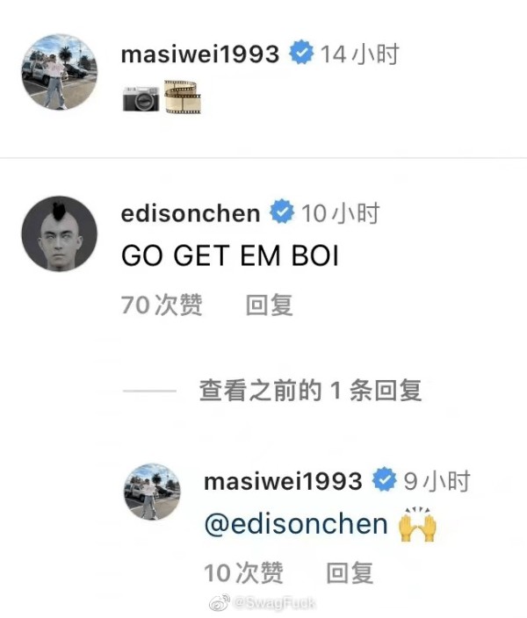Expand view previous 1 reply

(x=310, y=390)
